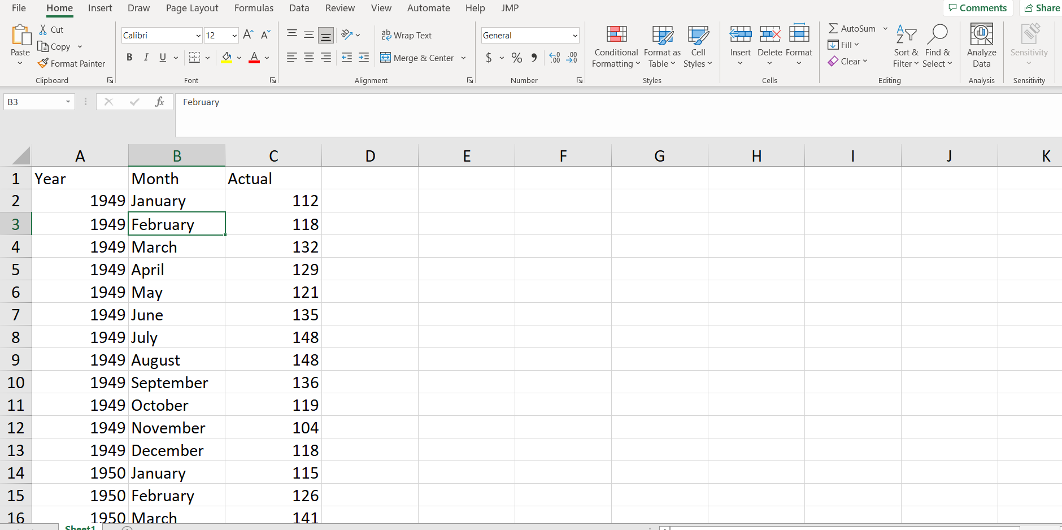This screenshot has height=530, width=1062.
Task: Click the Merge & Center icon
Action: tap(386, 58)
